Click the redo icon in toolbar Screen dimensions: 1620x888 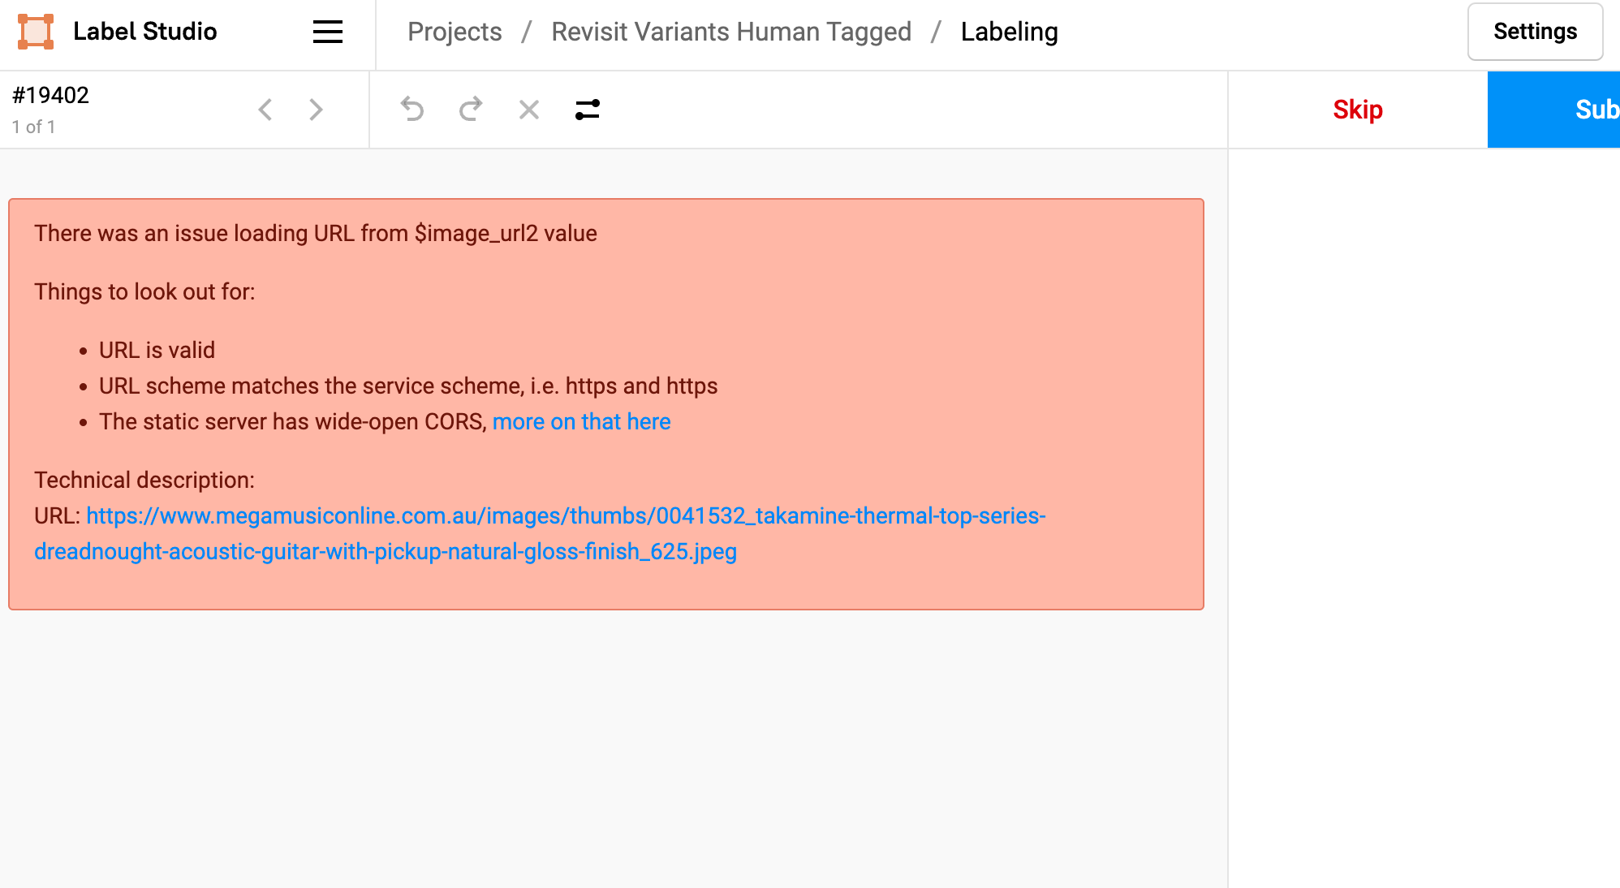471,109
